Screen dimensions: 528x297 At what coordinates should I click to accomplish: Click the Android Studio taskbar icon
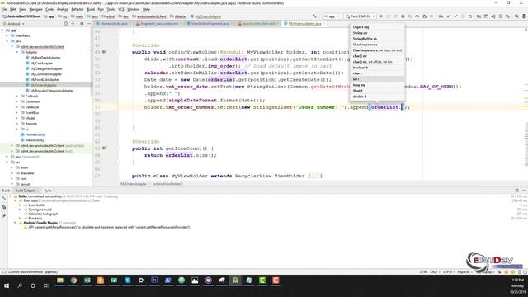coord(235,280)
